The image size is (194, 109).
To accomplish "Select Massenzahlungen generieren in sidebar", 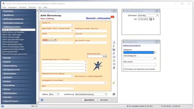I will [x=15, y=54].
